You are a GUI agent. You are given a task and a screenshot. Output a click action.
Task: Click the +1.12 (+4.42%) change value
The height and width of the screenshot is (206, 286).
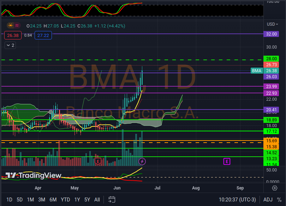point(109,26)
